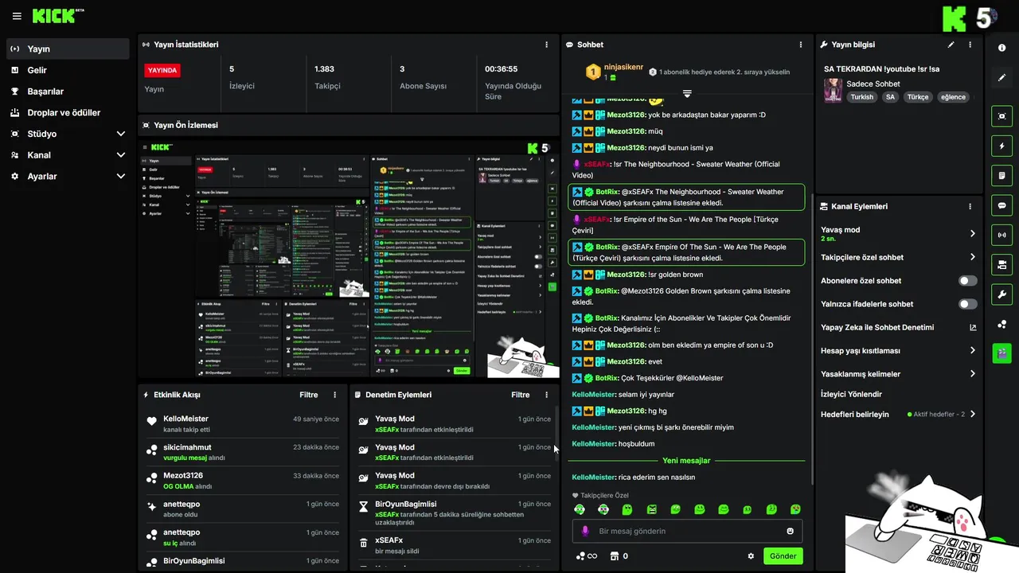
Task: Open the Yayın İstatistikleri three-dot menu
Action: tap(546, 45)
